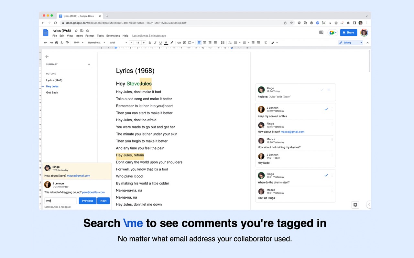Open the Tools menu
Image resolution: width=414 pixels, height=258 pixels.
click(x=100, y=36)
